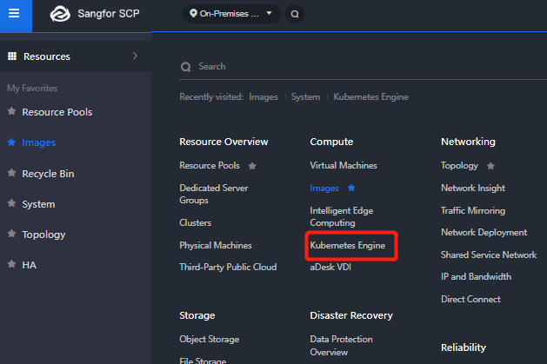Click the round search button in top bar
This screenshot has width=547, height=364.
(295, 14)
